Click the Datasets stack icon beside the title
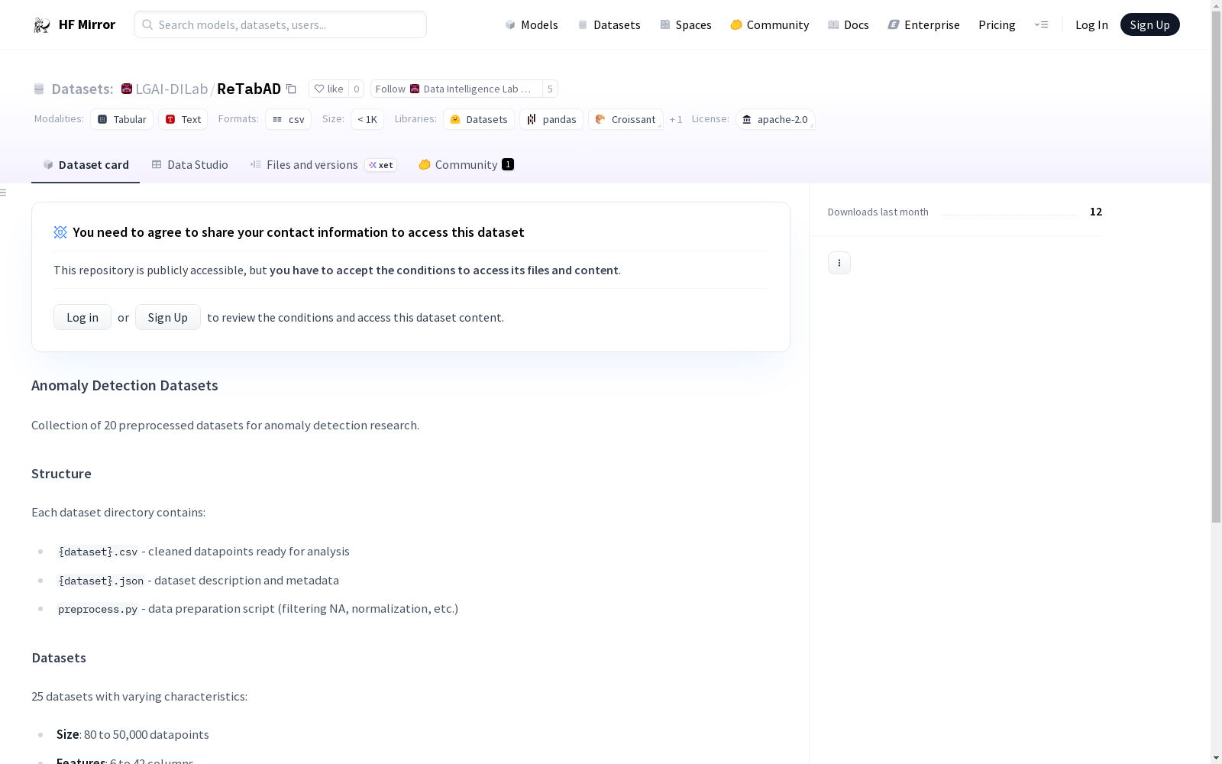The height and width of the screenshot is (764, 1222). (39, 89)
